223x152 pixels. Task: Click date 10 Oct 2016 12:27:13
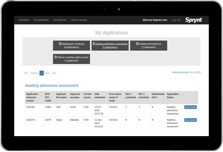pyautogui.click(x=99, y=110)
